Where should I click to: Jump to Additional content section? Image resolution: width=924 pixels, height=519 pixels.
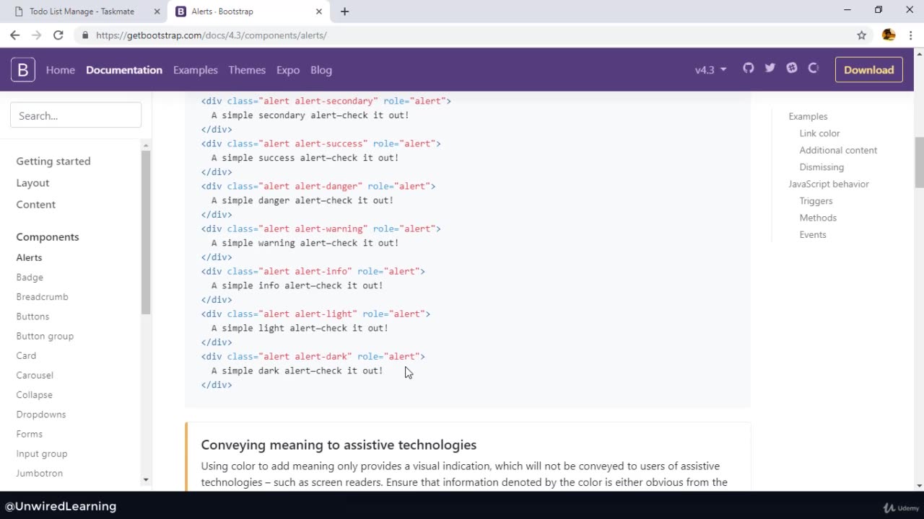click(838, 150)
